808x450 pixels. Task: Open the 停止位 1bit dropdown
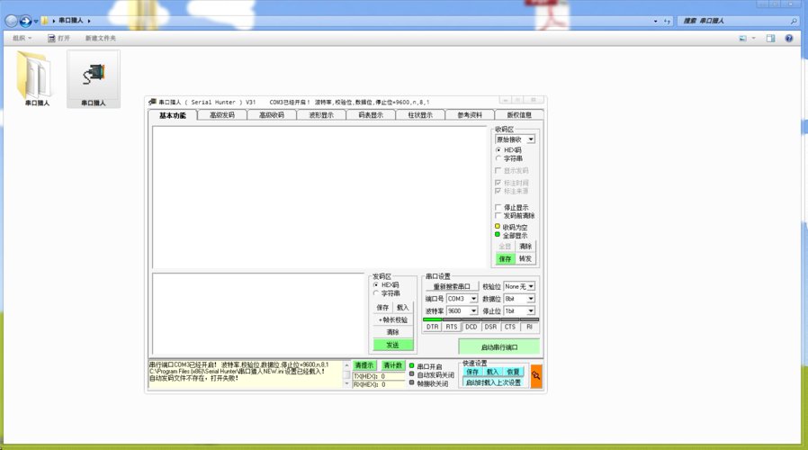pyautogui.click(x=531, y=310)
